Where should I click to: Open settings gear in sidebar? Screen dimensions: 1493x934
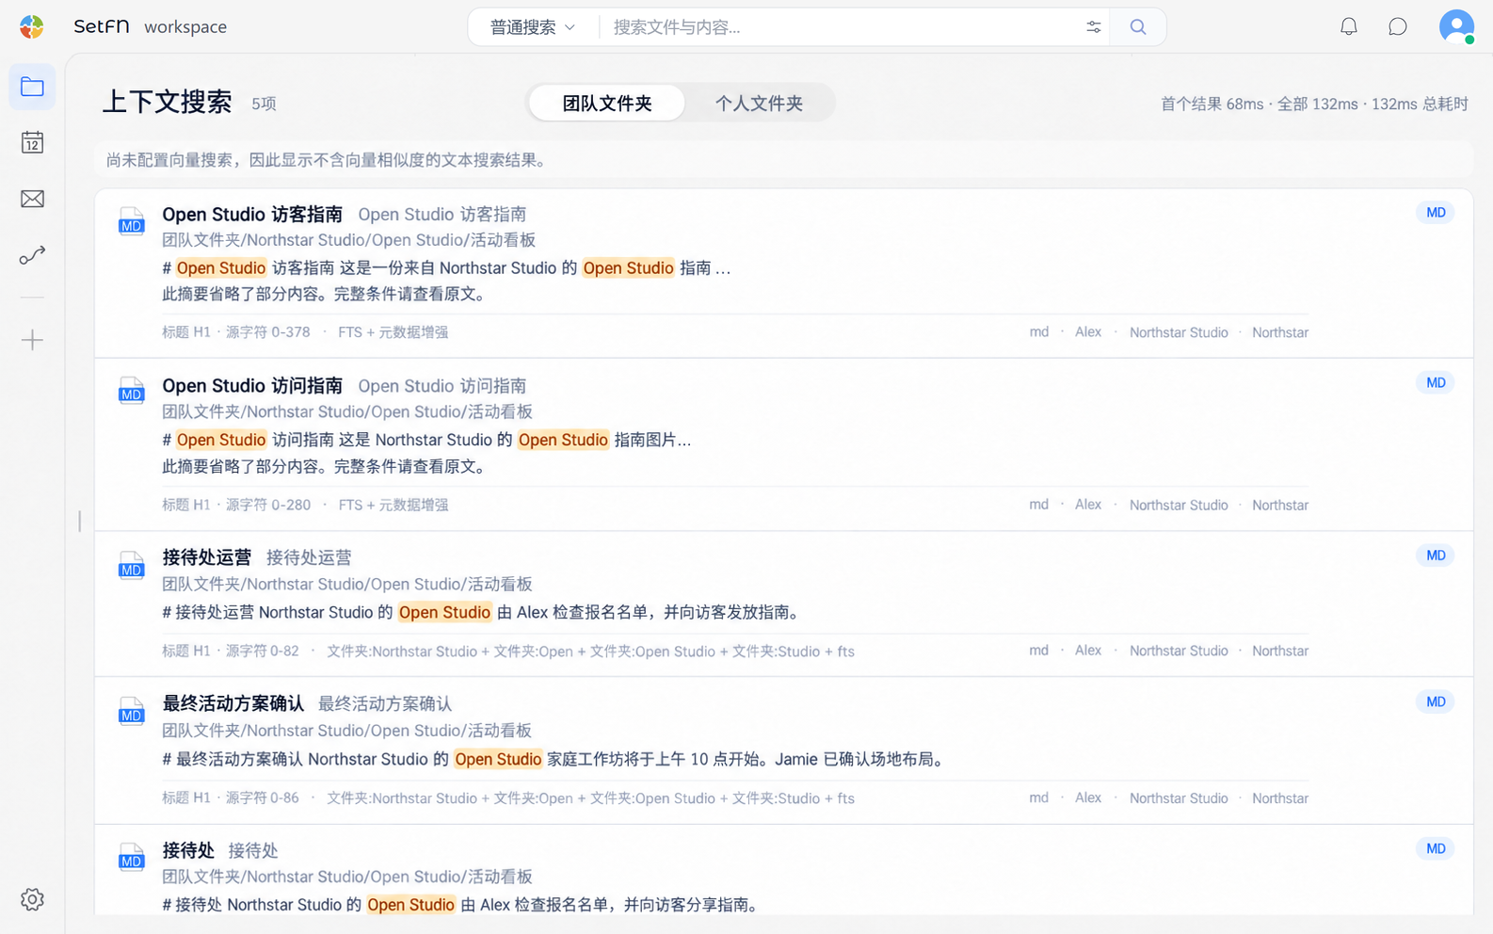[32, 899]
